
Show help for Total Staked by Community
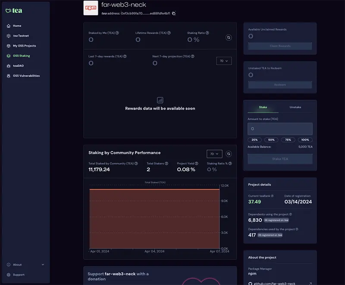(136, 163)
